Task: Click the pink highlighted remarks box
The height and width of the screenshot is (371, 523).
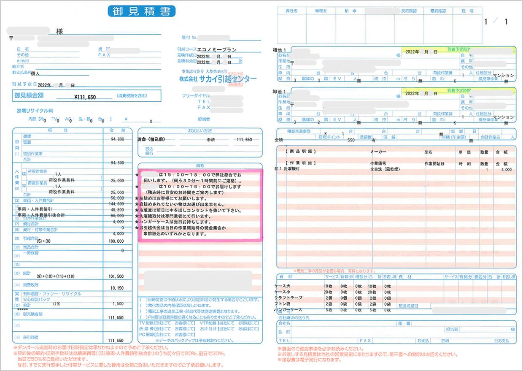Action: tap(200, 205)
